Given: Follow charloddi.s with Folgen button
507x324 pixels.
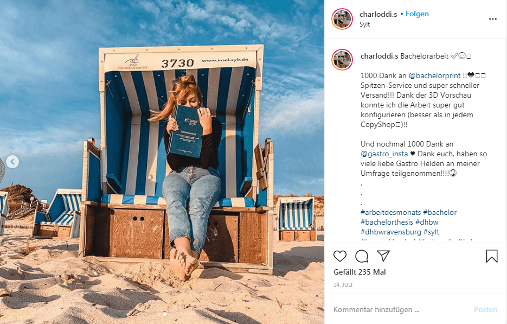Looking at the screenshot, I should click(x=417, y=14).
